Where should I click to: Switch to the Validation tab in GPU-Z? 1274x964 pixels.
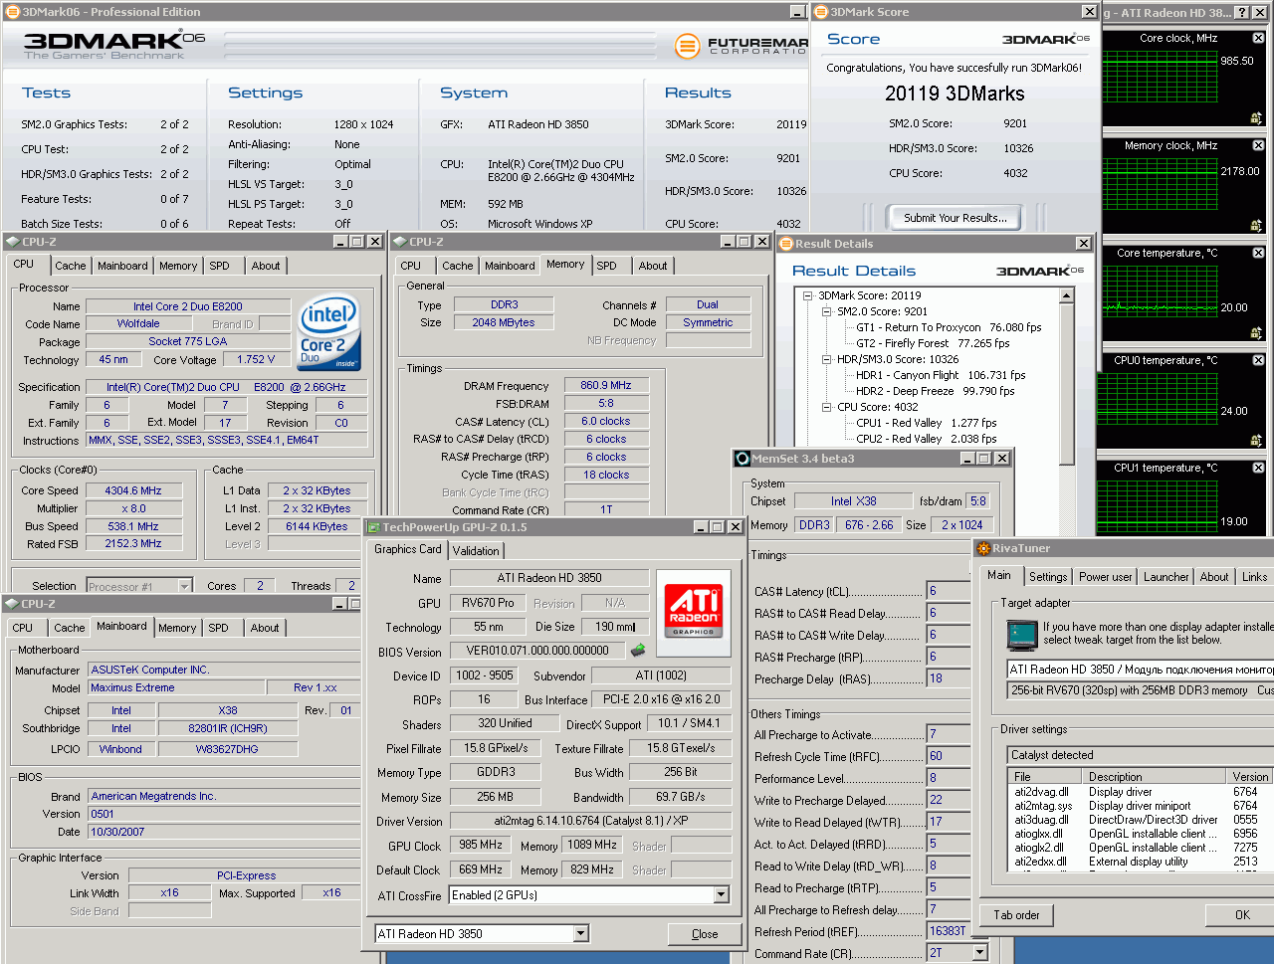point(476,551)
